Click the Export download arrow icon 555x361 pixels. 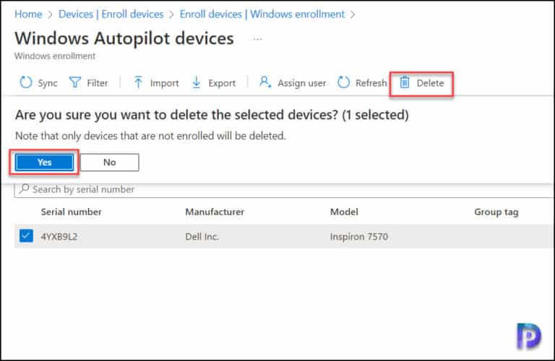coord(196,82)
